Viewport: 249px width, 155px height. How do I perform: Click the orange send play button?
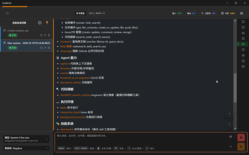tap(241, 147)
